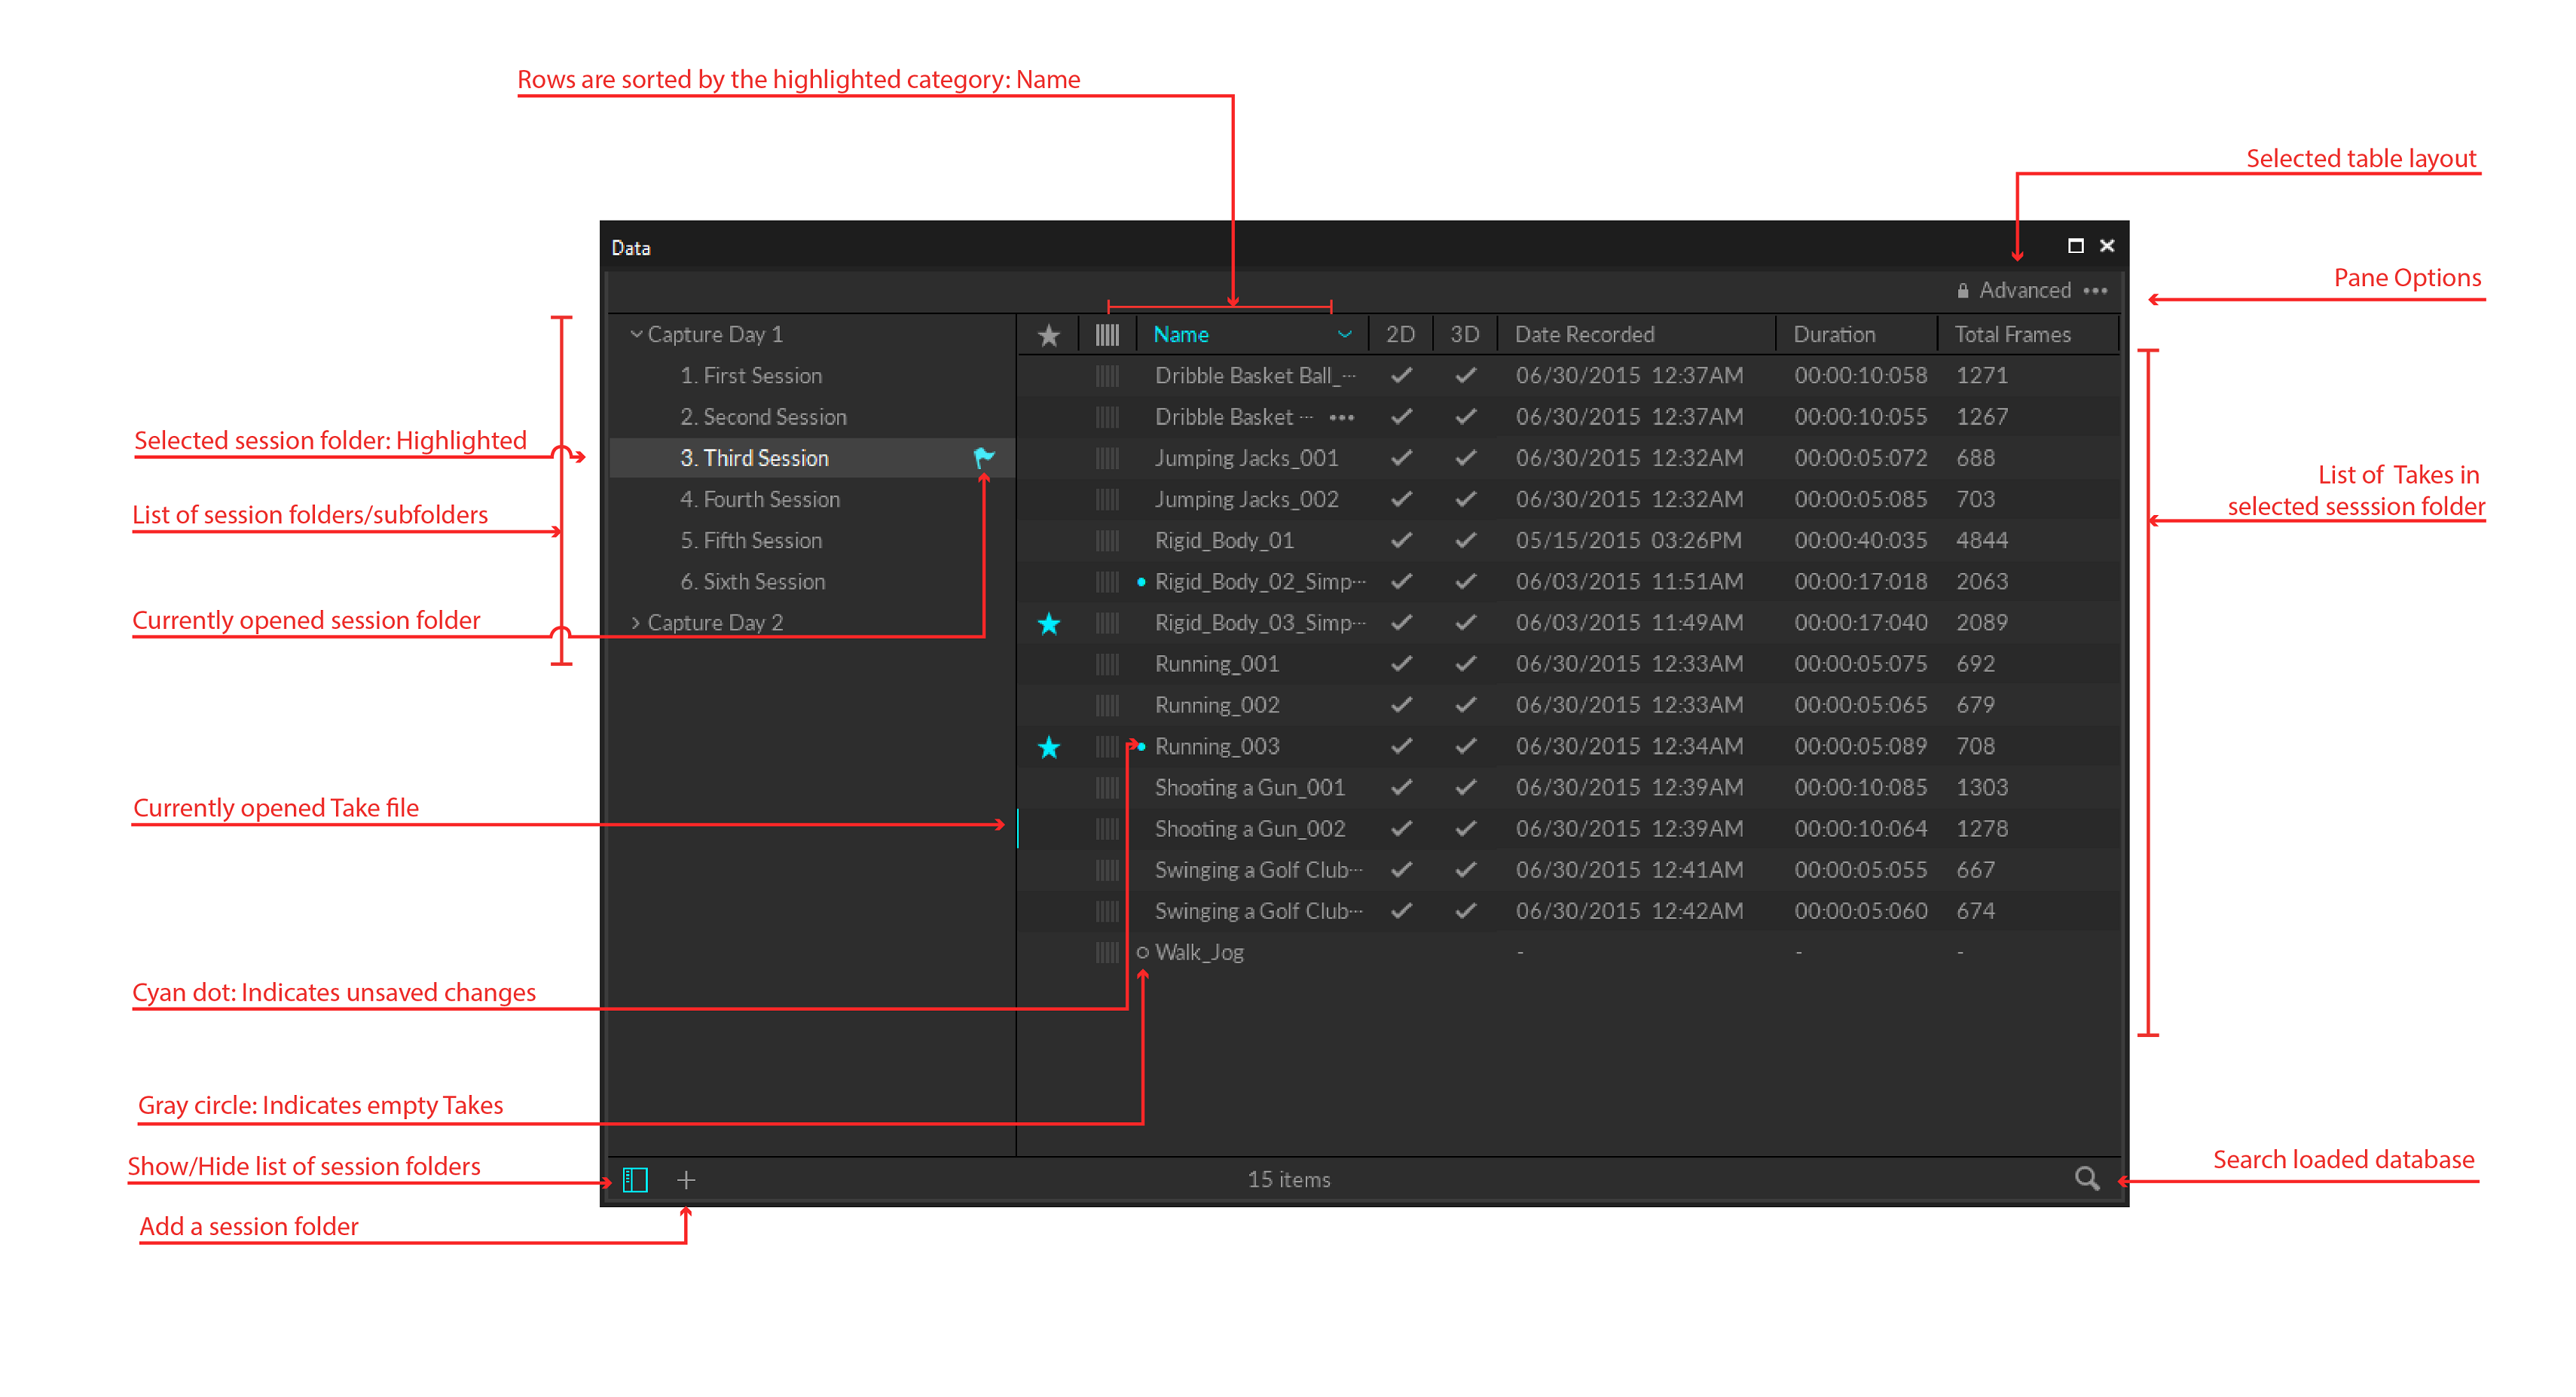2576x1397 pixels.
Task: Click the take barcode column header icon
Action: point(1107,334)
